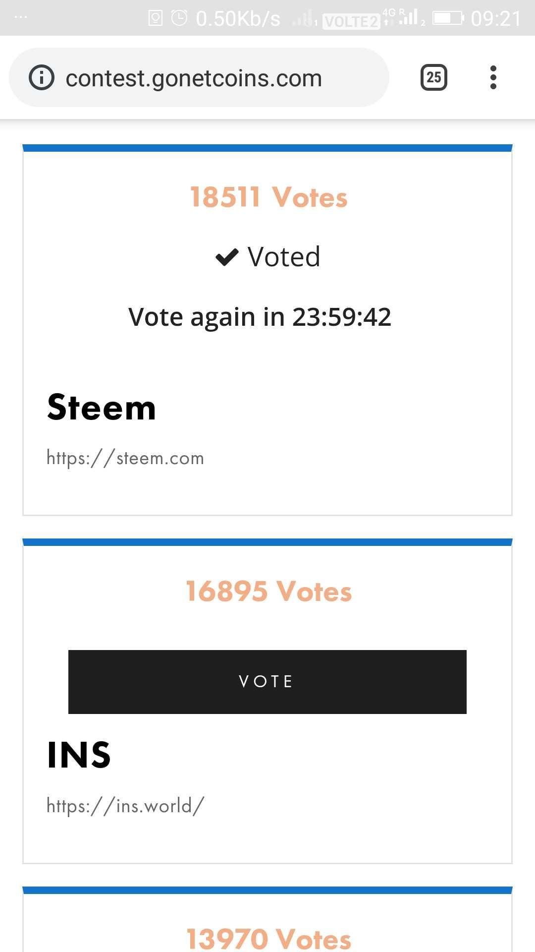Tap the alarm clock status icon

[x=179, y=18]
